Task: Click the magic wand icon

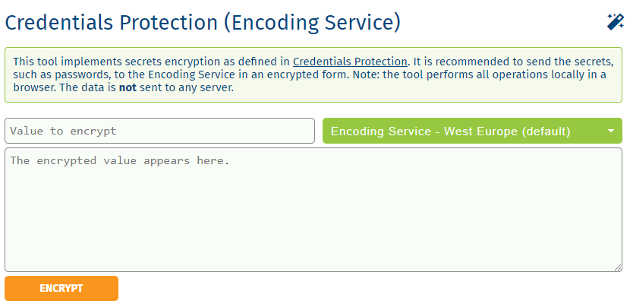Action: tap(615, 22)
